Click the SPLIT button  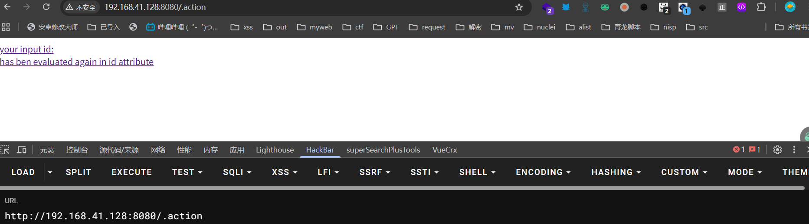(x=78, y=172)
